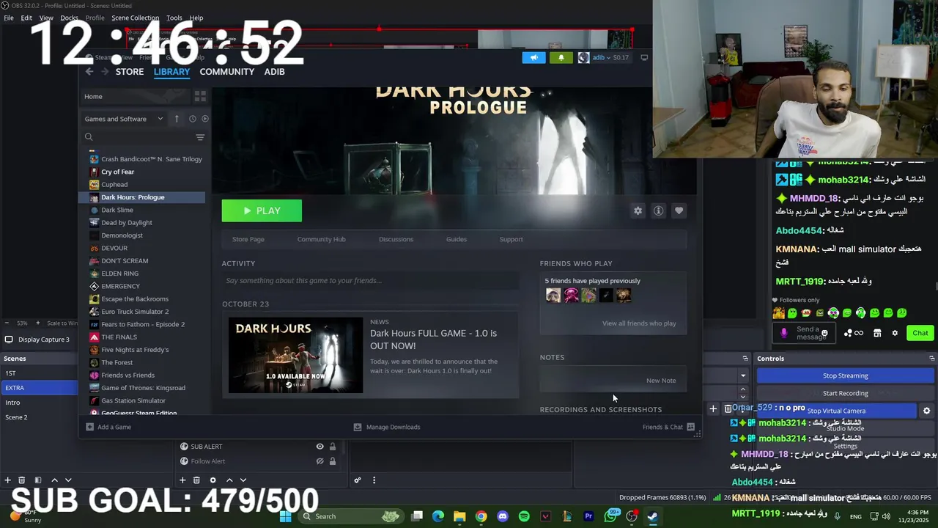Toggle Follow Alert source lock
Image resolution: width=938 pixels, height=528 pixels.
click(x=333, y=461)
